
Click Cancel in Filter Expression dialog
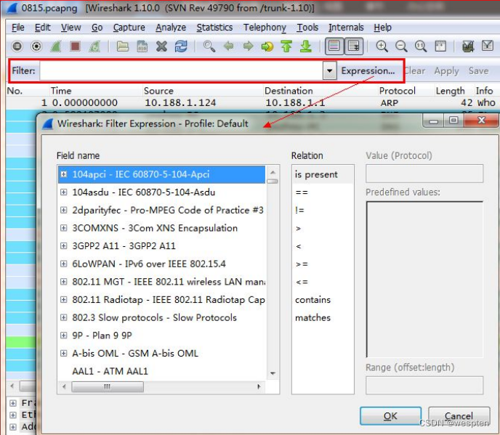coord(459,416)
